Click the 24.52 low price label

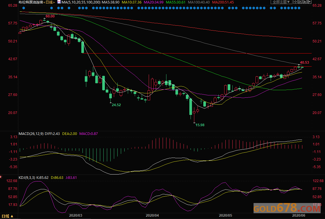(116, 105)
